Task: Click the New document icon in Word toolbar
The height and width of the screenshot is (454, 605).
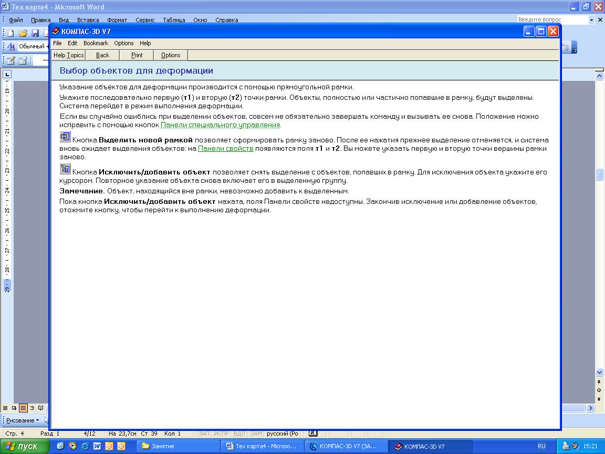Action: point(11,33)
